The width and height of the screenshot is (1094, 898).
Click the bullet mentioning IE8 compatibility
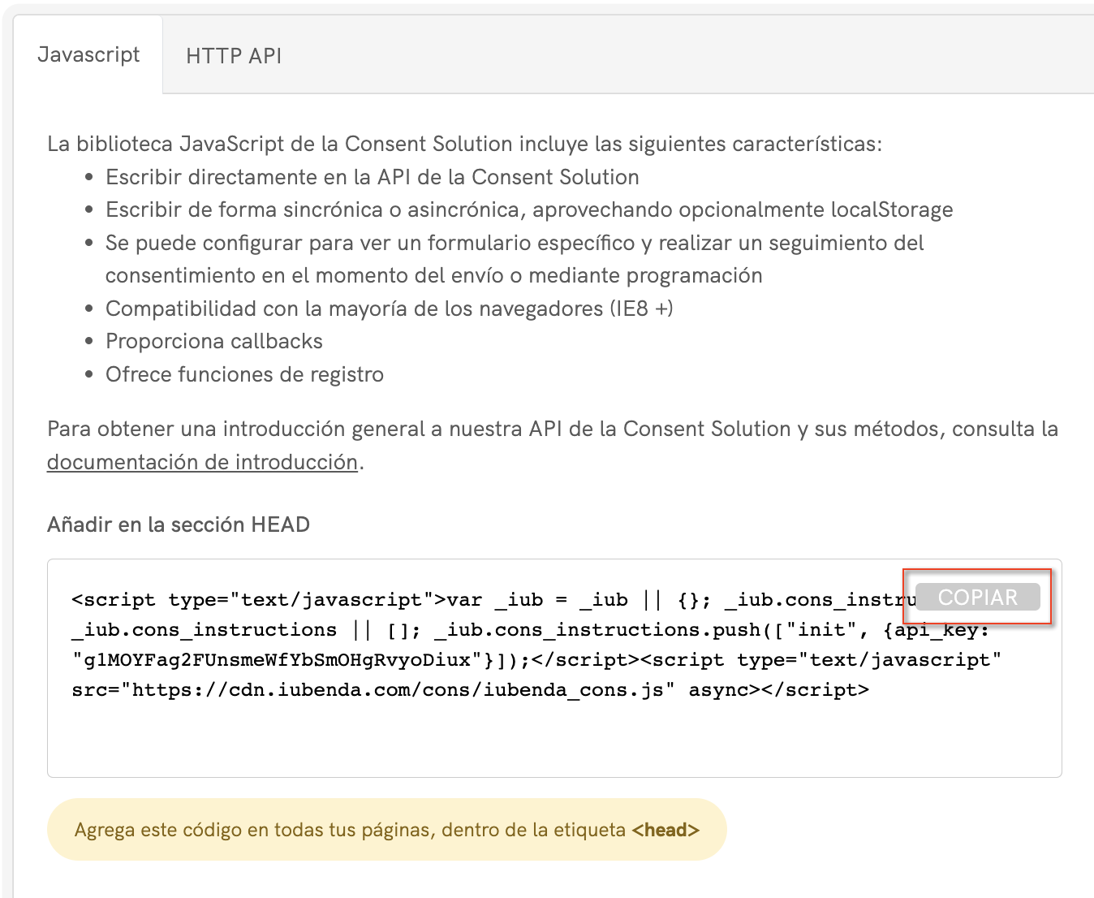[390, 308]
